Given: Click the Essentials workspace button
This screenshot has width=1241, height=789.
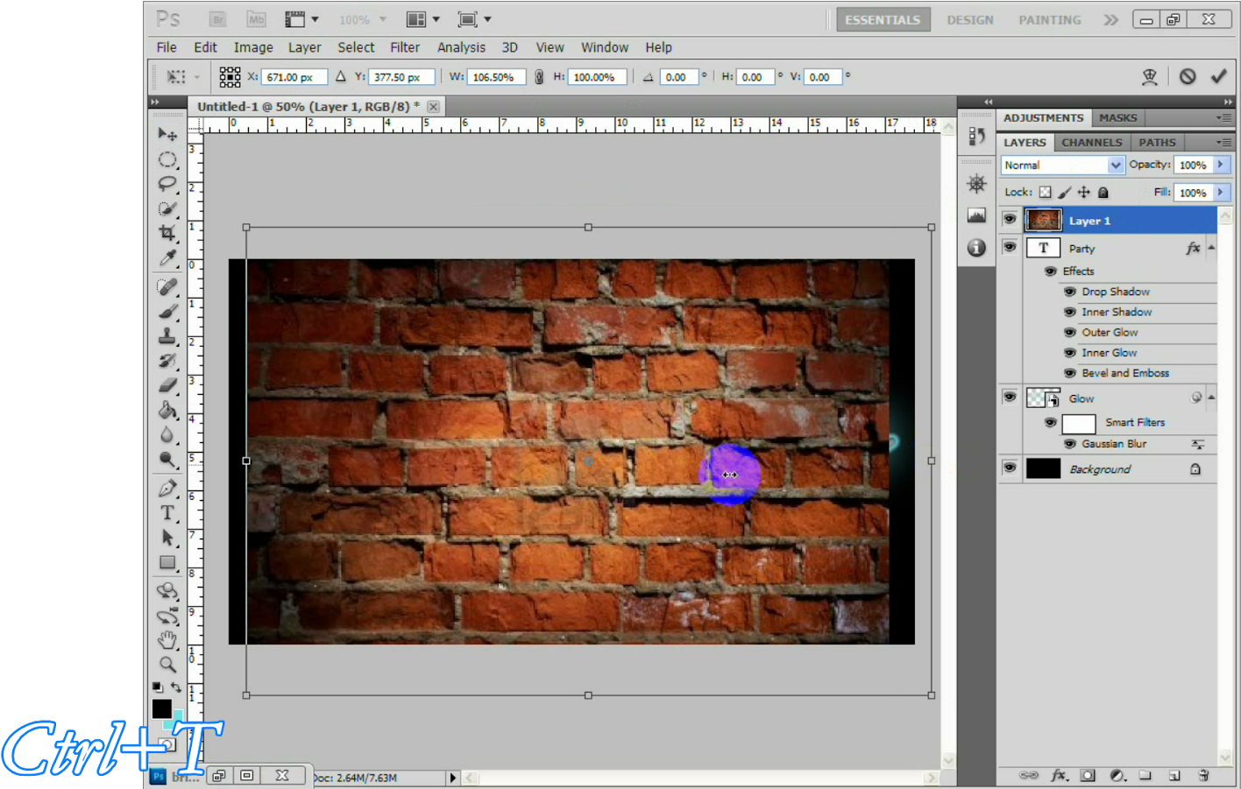Looking at the screenshot, I should pos(882,19).
